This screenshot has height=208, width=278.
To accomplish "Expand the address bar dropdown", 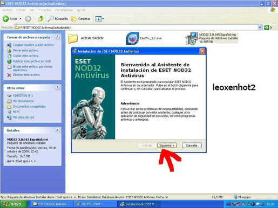I will click(x=260, y=27).
